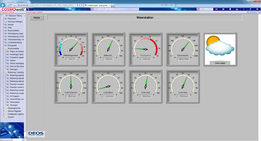Open HX Diagram in the tree
The width and height of the screenshot is (261, 141).
coord(15,96)
